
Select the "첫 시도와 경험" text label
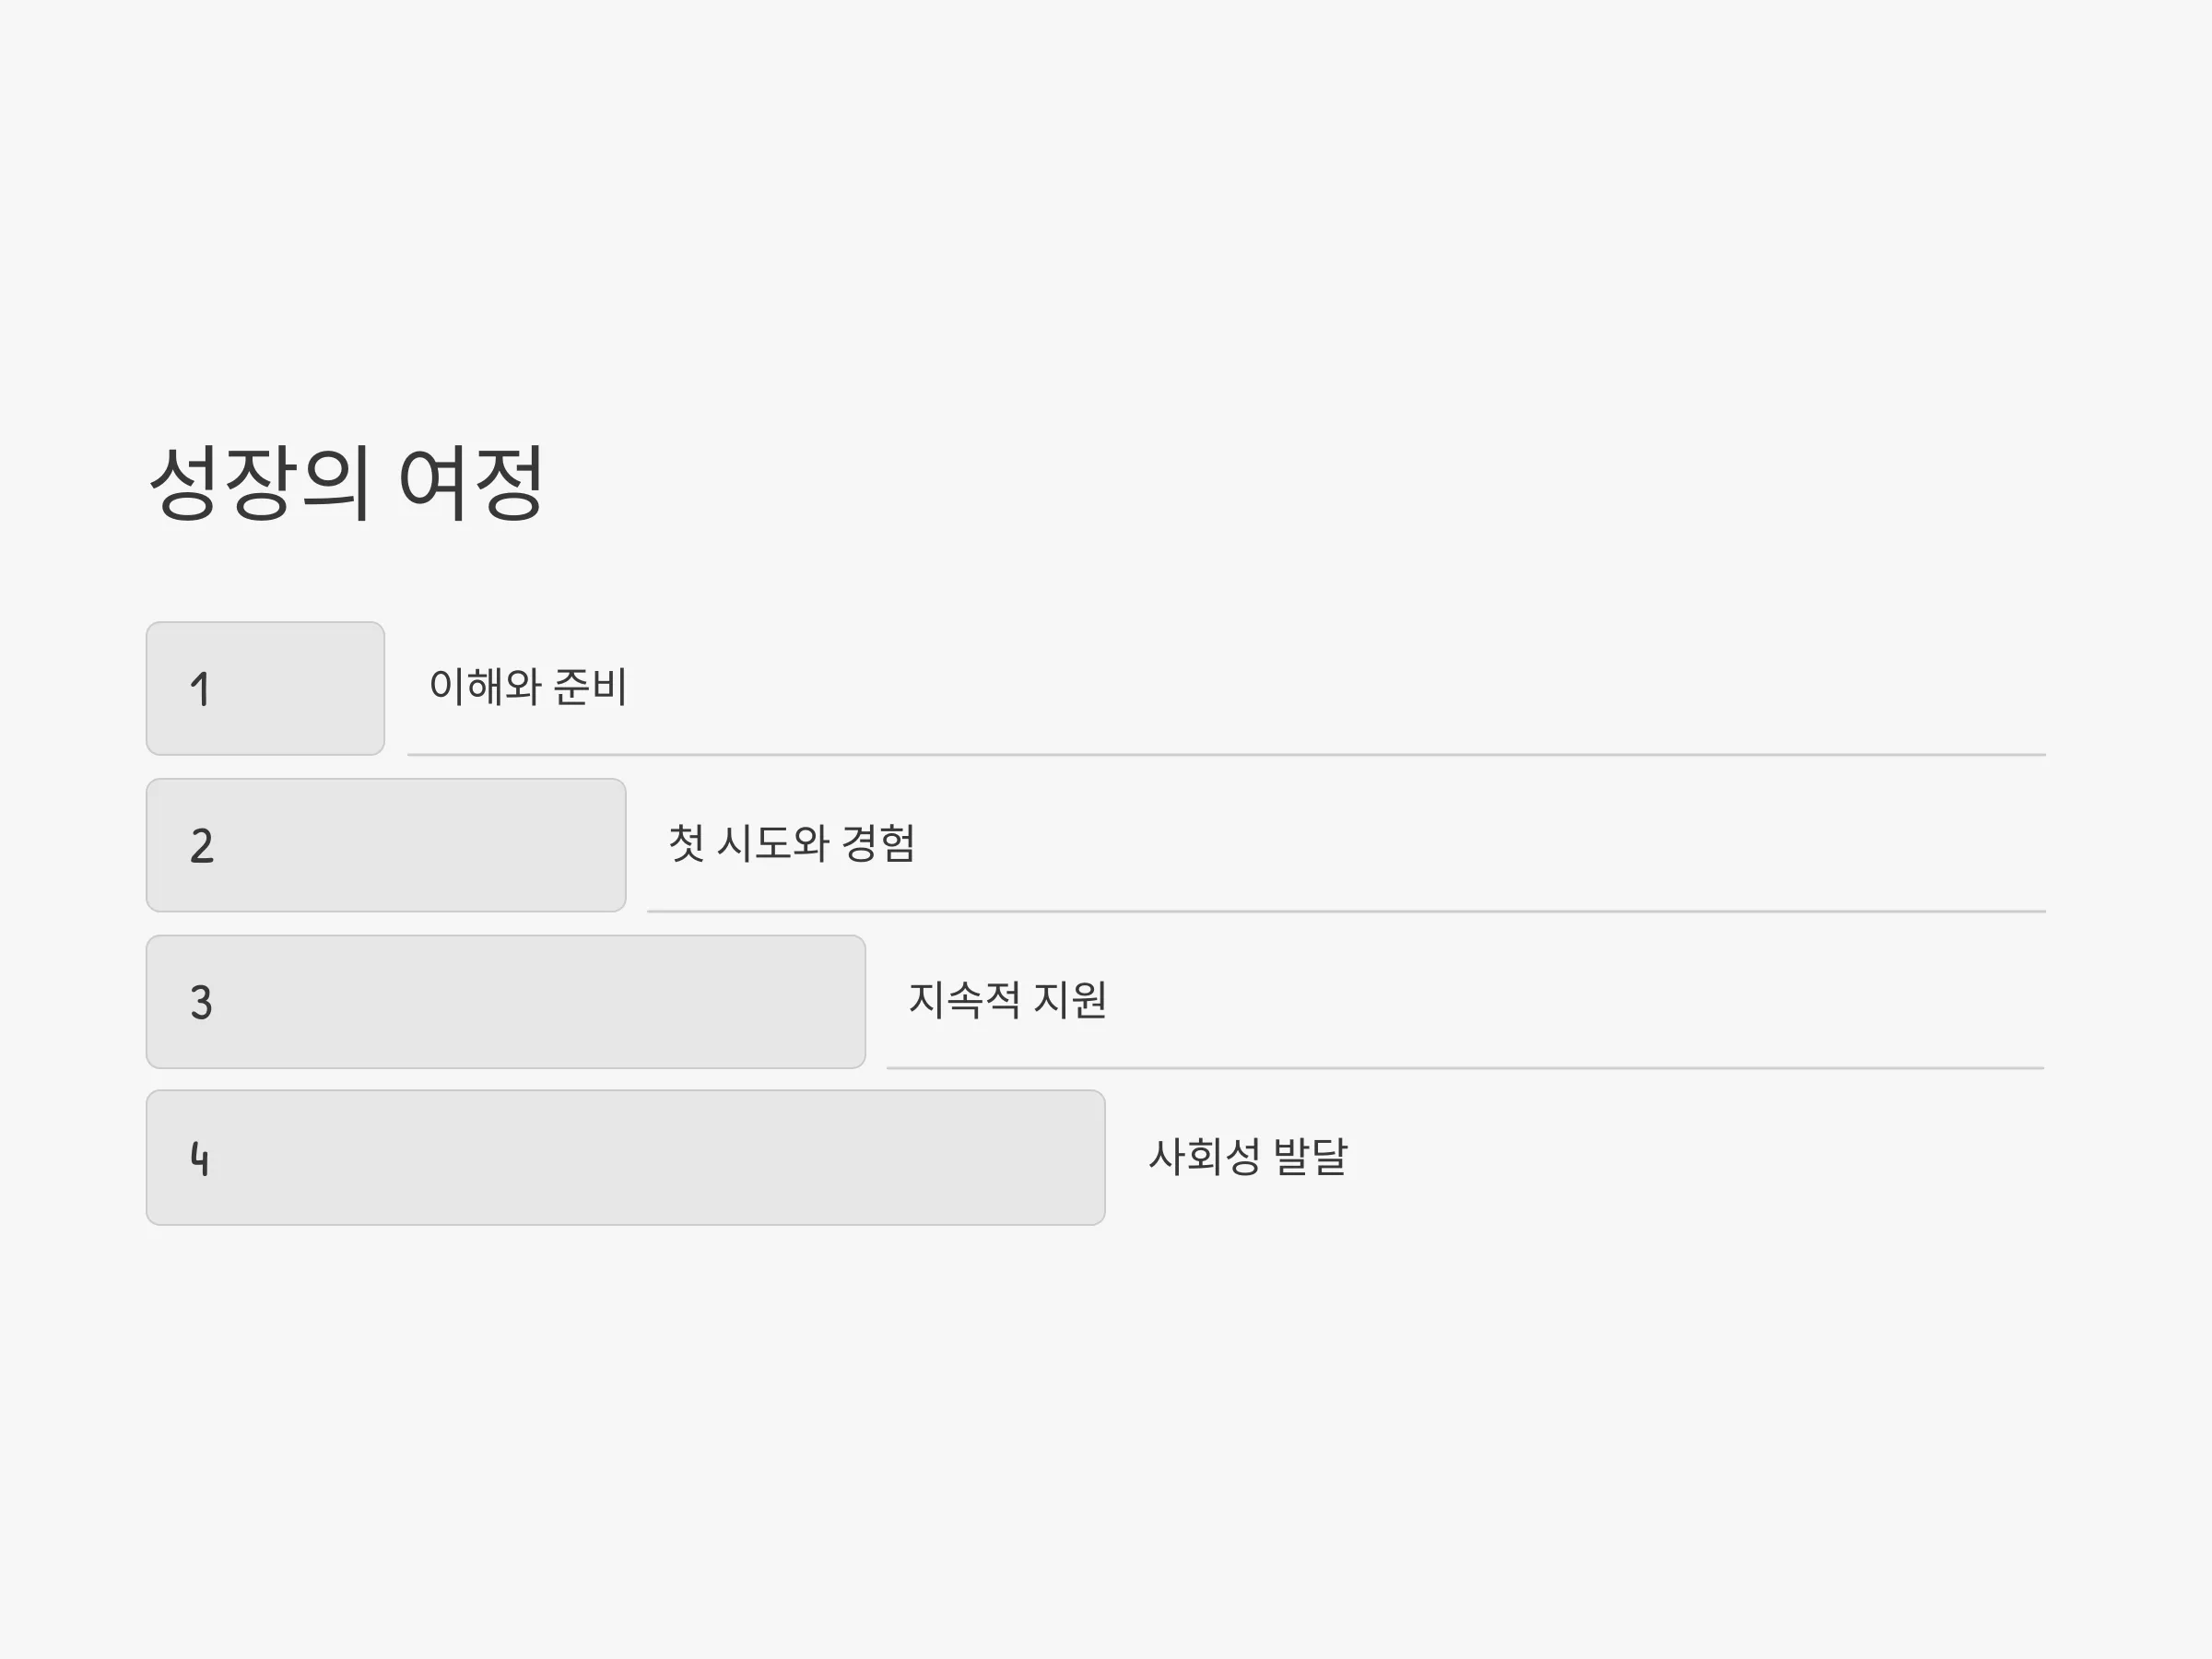coord(791,843)
